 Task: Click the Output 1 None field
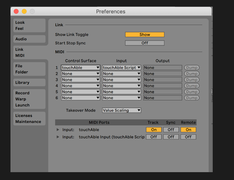click(163, 68)
